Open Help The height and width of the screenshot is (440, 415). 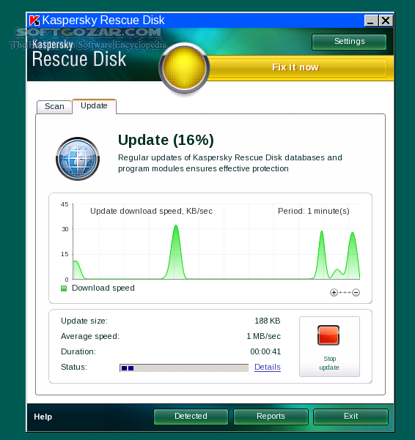(x=43, y=417)
